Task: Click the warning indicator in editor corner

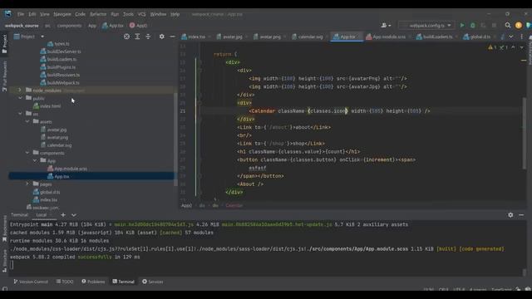Action: click(x=492, y=47)
